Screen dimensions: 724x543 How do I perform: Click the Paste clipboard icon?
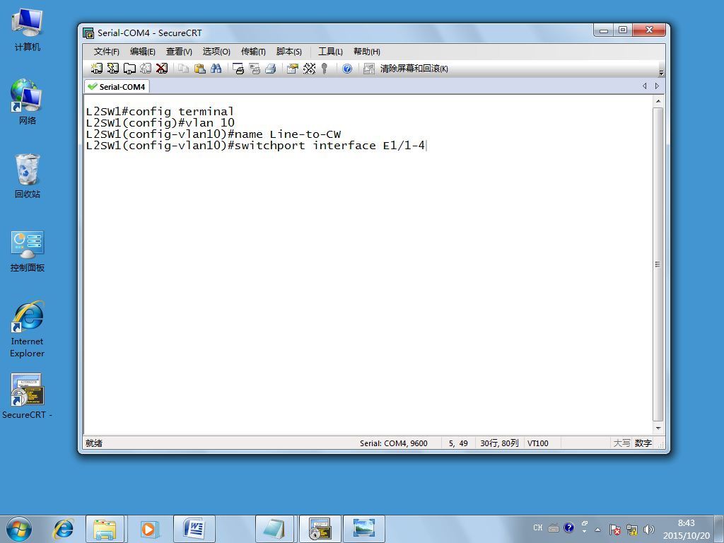click(x=199, y=69)
